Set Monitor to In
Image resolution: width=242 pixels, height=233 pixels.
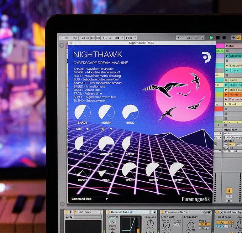click(226, 144)
